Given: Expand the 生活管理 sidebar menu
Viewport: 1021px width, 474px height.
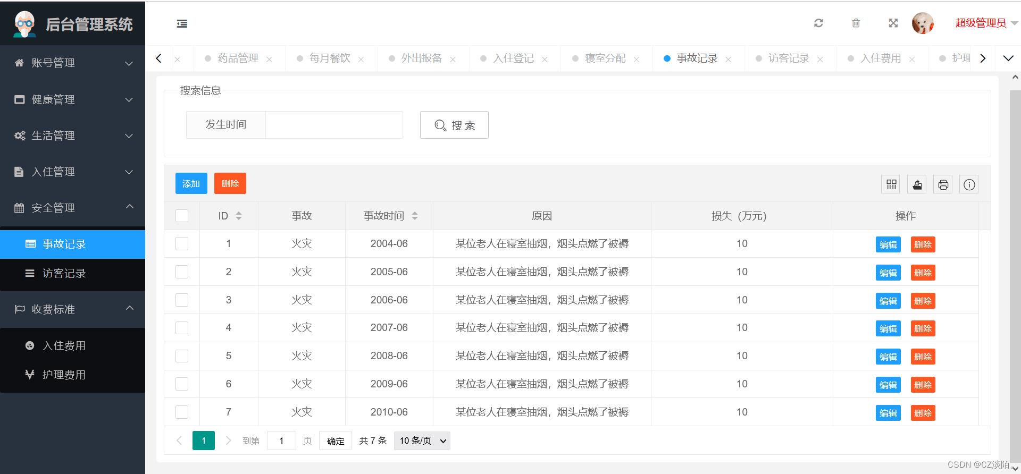Looking at the screenshot, I should pos(72,136).
